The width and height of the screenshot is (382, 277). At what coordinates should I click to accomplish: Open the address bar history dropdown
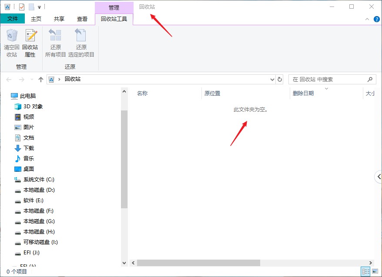pos(272,79)
